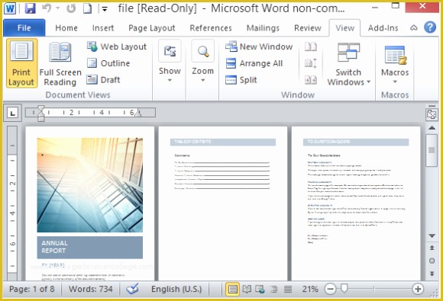Click the Page: 1 of 8 status indicator
The width and height of the screenshot is (443, 301).
coord(31,289)
